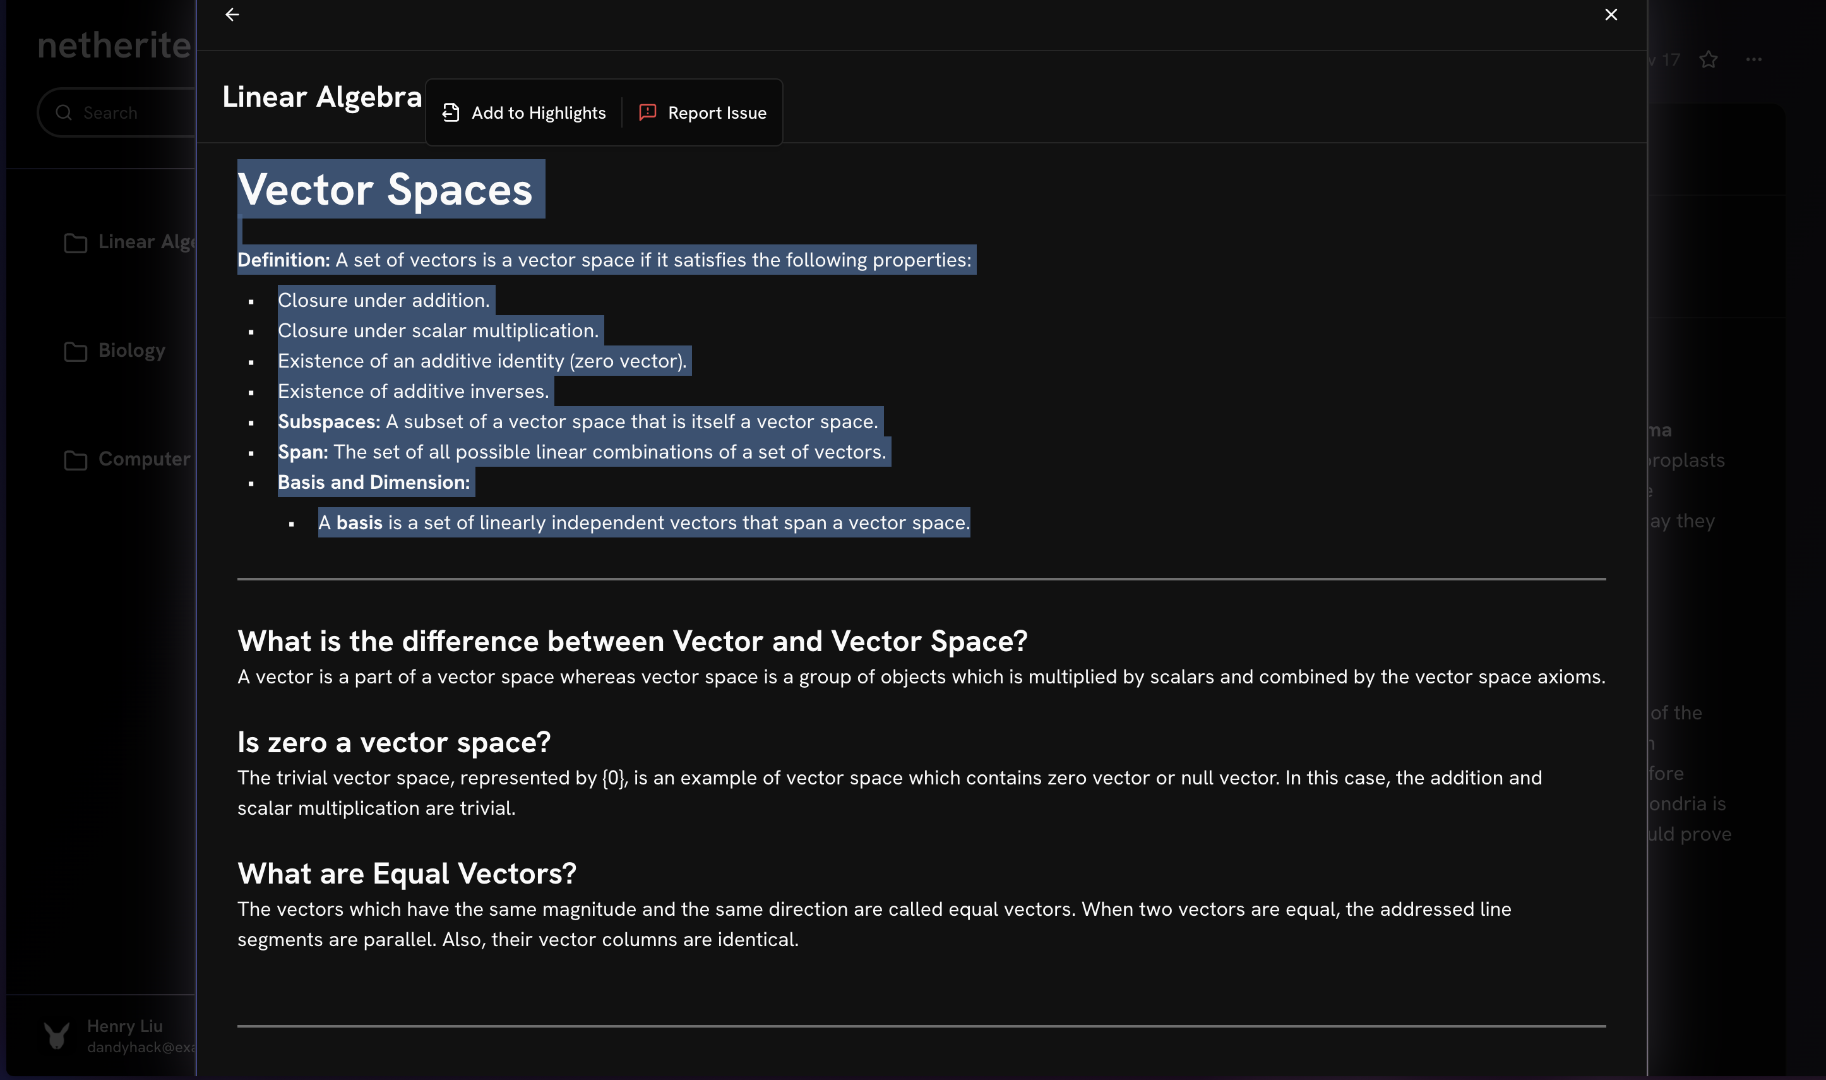The width and height of the screenshot is (1826, 1080).
Task: Click the Linear Algebra note title
Action: [x=321, y=97]
